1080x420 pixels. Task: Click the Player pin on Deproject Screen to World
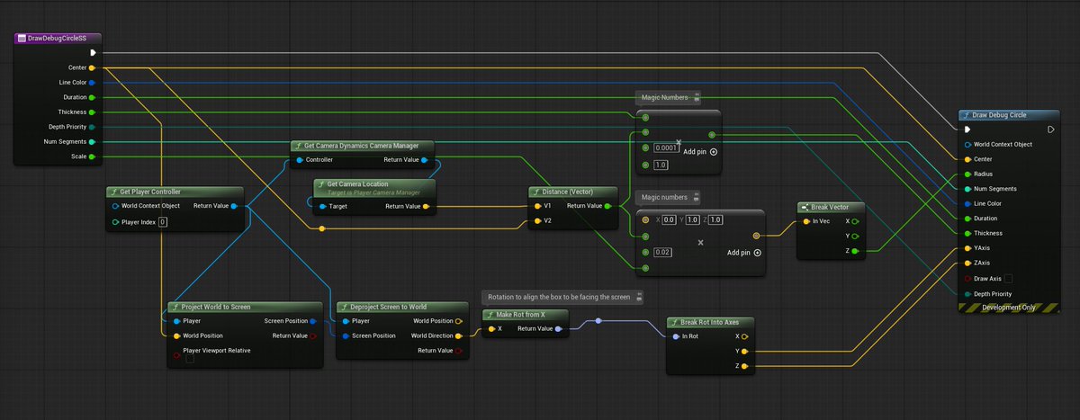click(345, 321)
